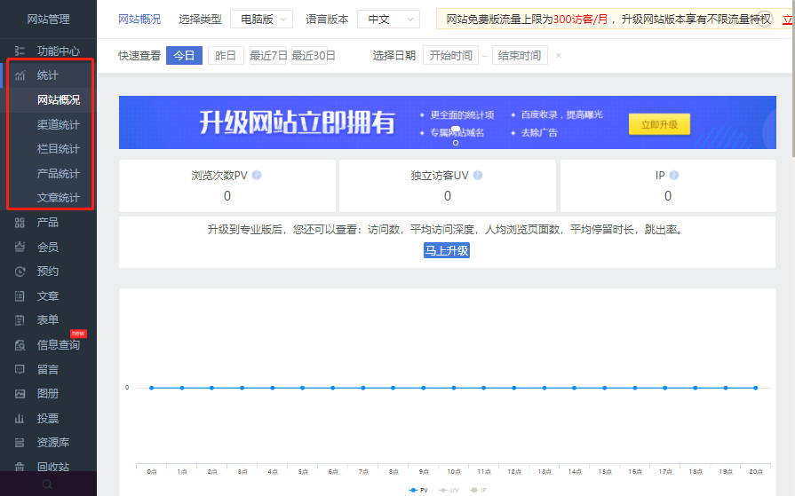
Task: Clear the selected date range
Action: (x=558, y=55)
